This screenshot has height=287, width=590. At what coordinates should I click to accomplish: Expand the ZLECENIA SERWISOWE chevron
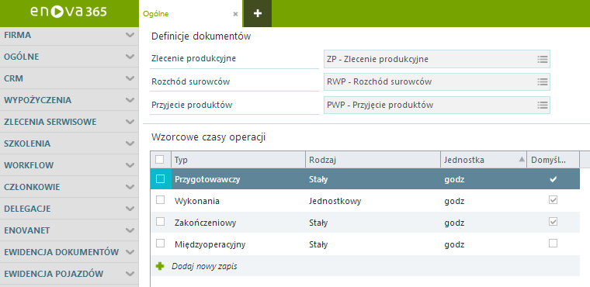(130, 122)
